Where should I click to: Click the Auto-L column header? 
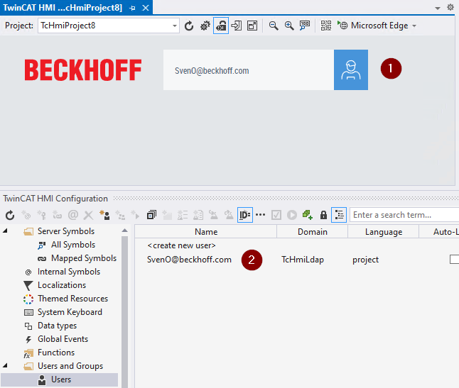point(439,232)
